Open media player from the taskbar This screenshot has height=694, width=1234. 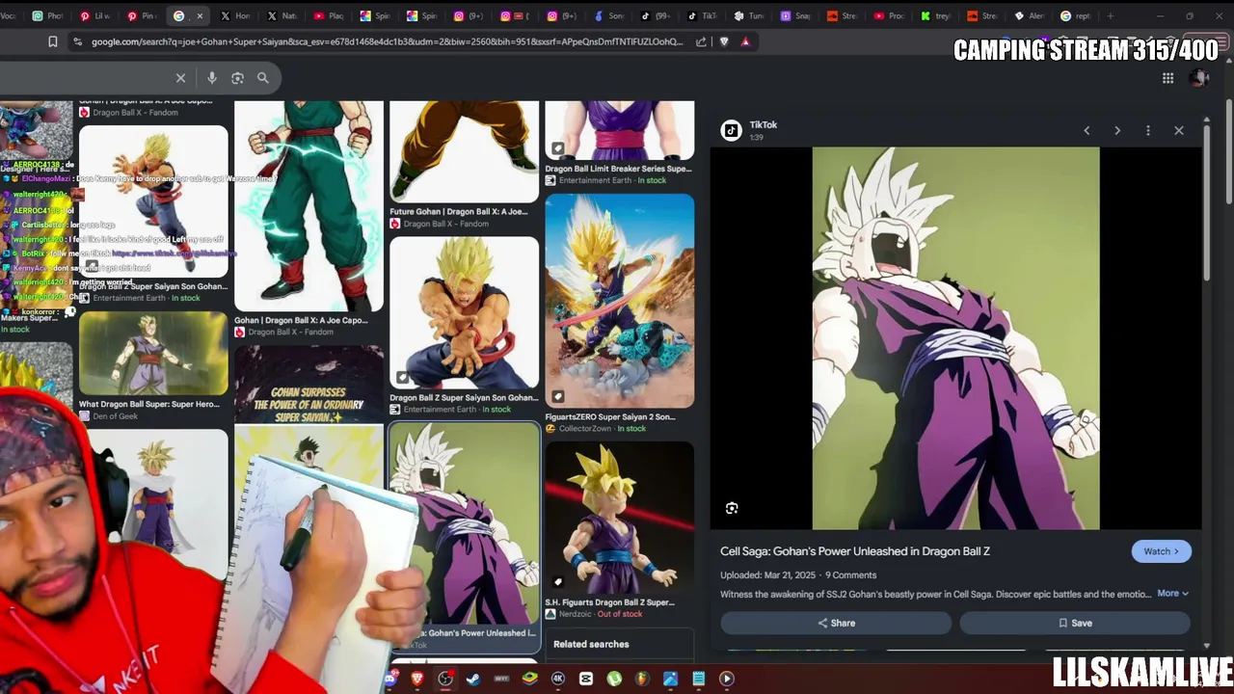[x=727, y=679]
